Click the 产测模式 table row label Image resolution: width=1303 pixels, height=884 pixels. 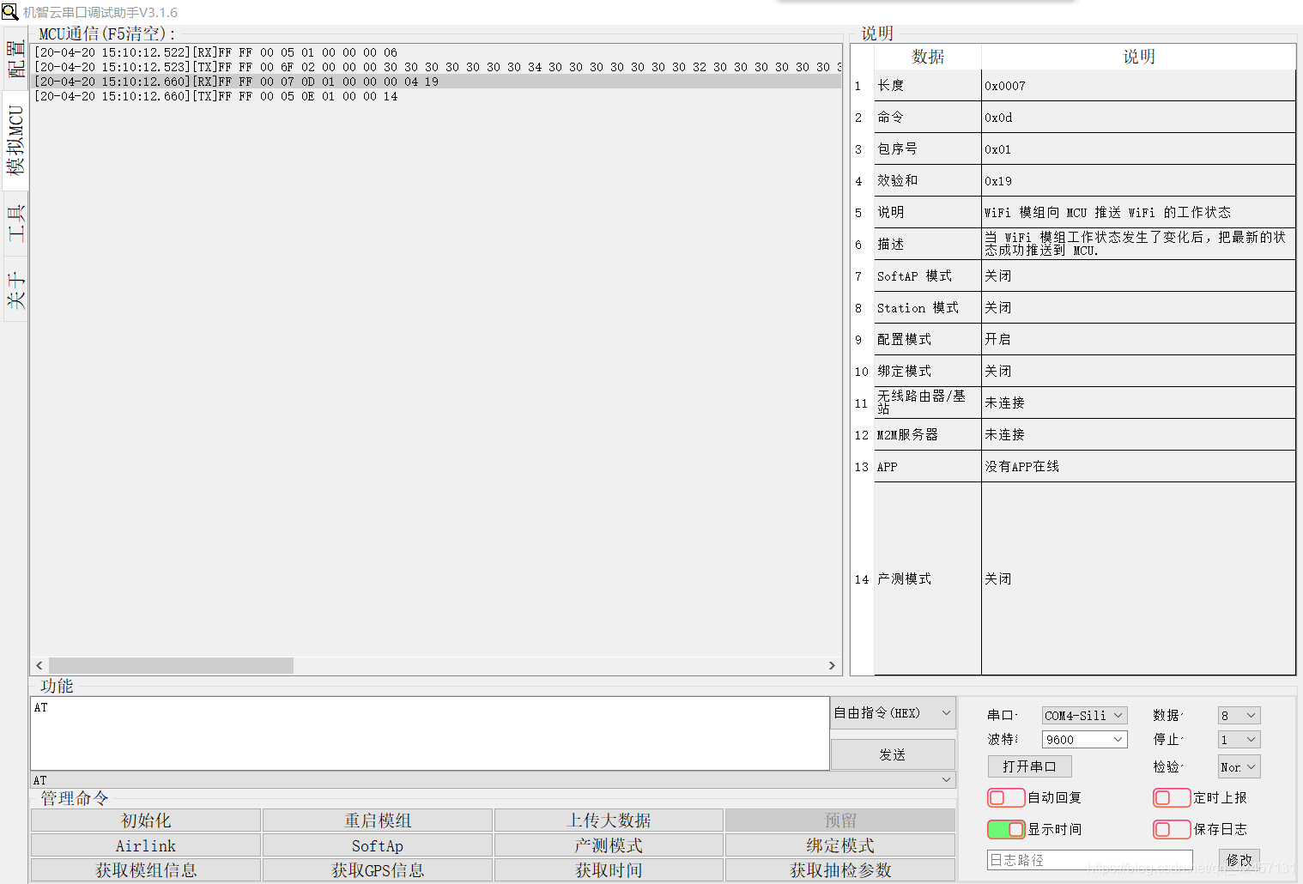[927, 578]
